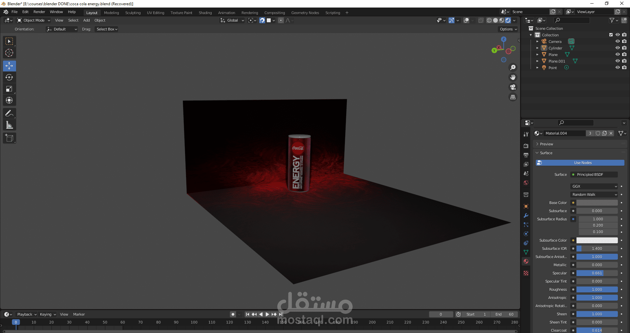
Task: Open the GGX distribution dropdown
Action: click(594, 186)
